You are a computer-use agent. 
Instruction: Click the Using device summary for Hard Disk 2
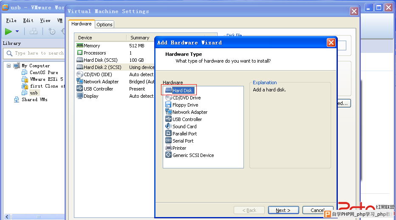[x=141, y=67]
